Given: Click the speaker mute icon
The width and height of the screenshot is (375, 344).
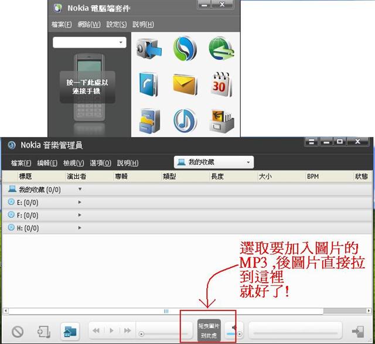Looking at the screenshot, I should tap(234, 327).
